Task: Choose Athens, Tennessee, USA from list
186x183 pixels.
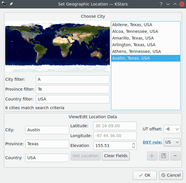Action: pyautogui.click(x=136, y=51)
